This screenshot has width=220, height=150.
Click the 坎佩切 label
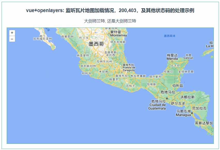click(x=168, y=72)
